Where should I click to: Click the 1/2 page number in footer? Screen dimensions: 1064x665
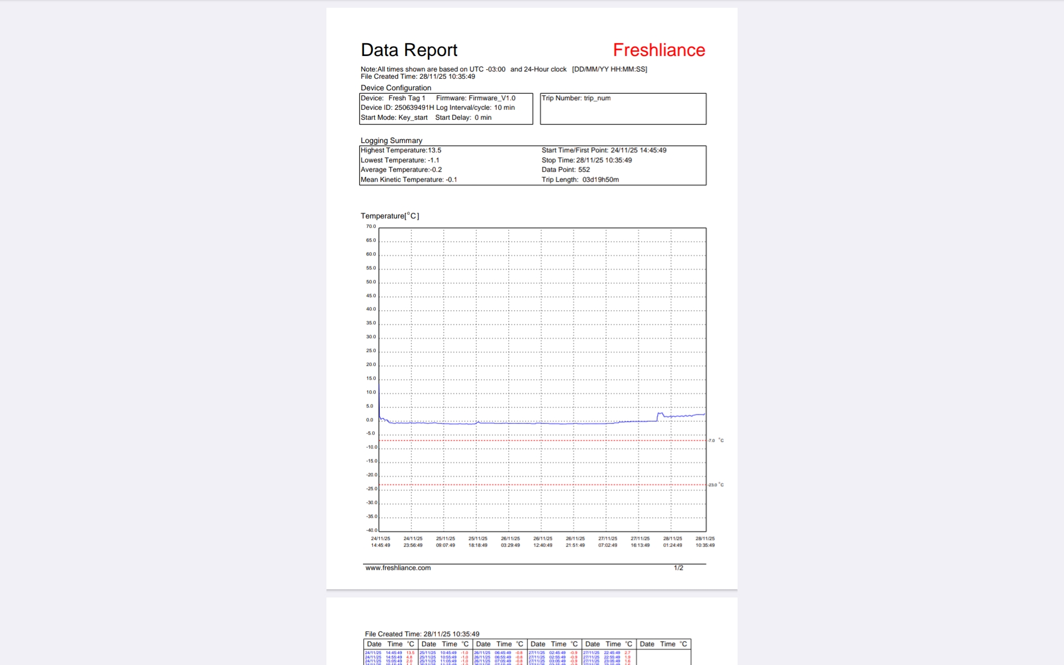pyautogui.click(x=678, y=567)
